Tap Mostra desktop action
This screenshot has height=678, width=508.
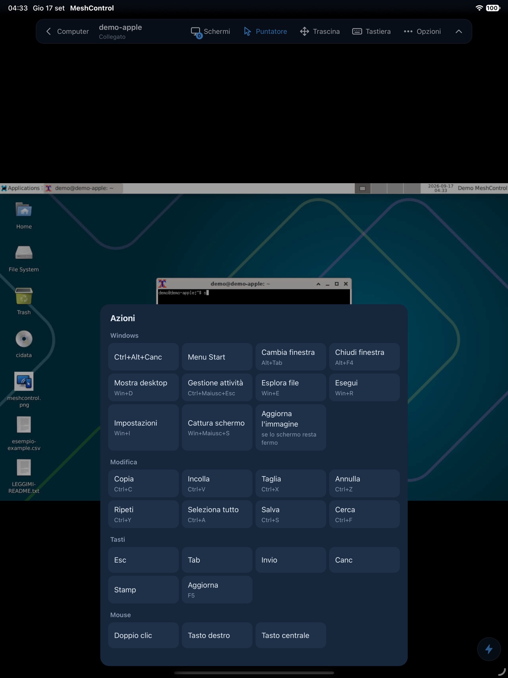click(x=143, y=388)
